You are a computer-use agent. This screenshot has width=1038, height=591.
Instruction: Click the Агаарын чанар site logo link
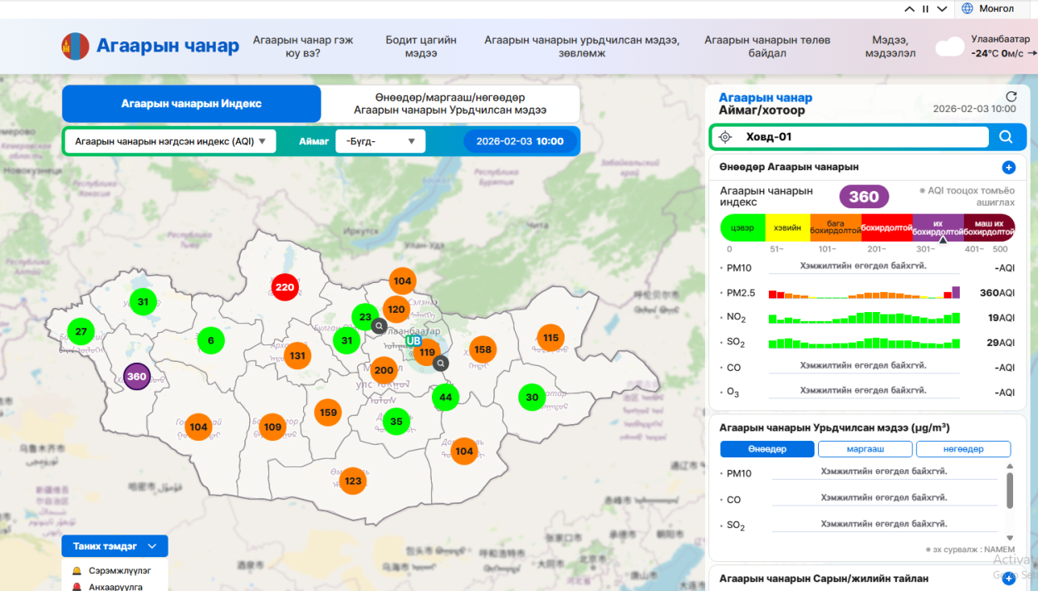pyautogui.click(x=150, y=46)
